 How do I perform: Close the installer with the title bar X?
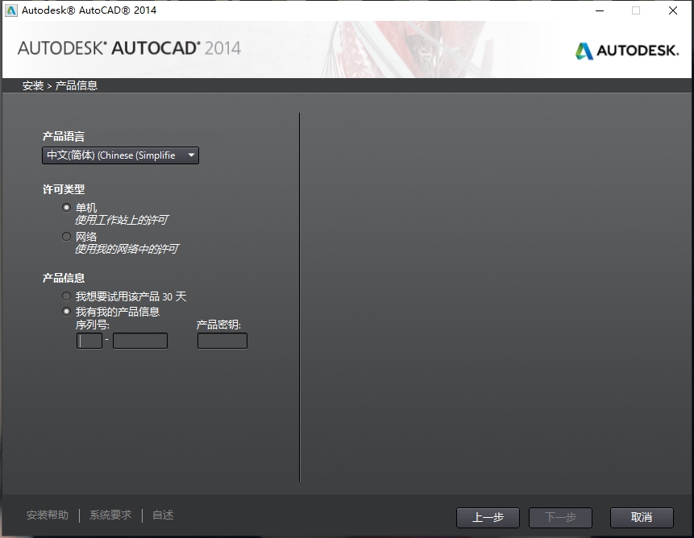click(x=673, y=10)
